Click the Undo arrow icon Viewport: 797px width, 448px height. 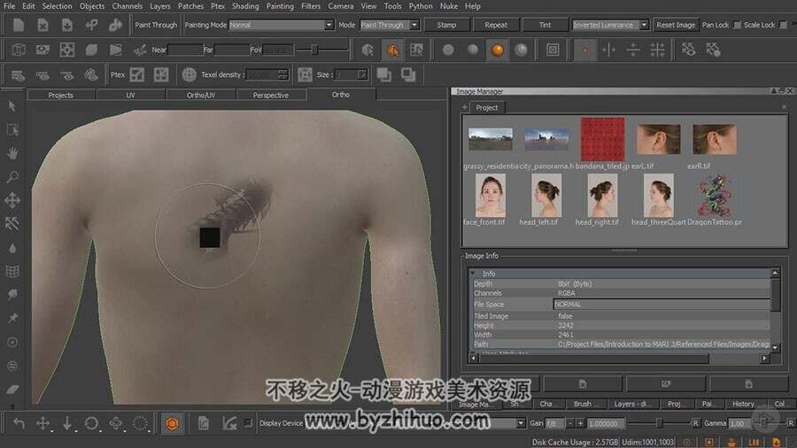click(x=19, y=423)
